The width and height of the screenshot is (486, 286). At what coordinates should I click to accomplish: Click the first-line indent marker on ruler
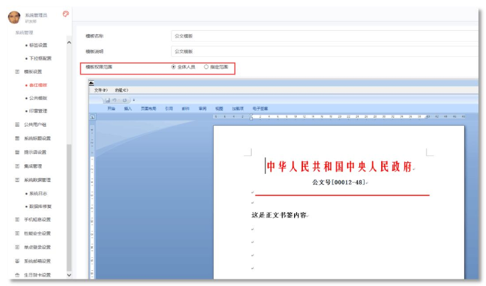tap(252, 115)
